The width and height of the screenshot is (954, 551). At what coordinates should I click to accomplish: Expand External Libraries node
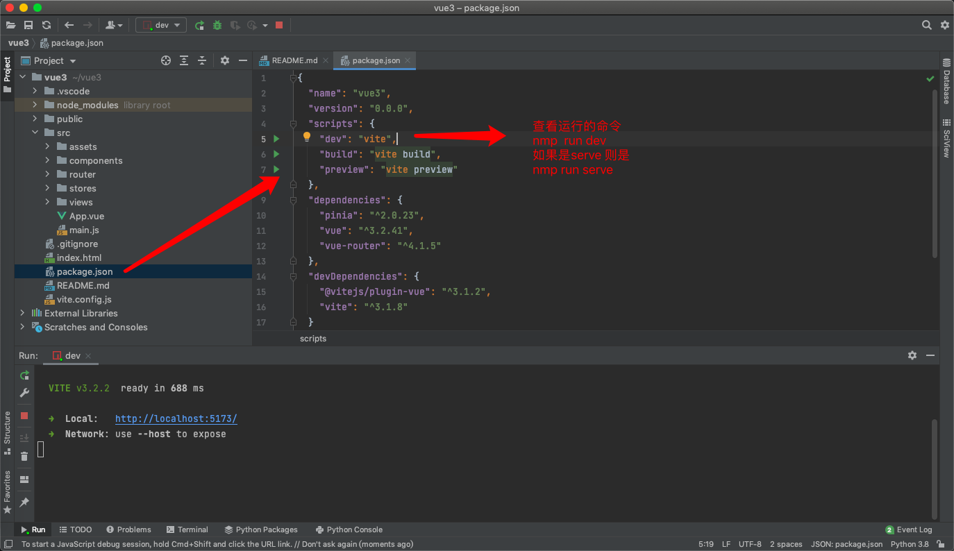[23, 314]
